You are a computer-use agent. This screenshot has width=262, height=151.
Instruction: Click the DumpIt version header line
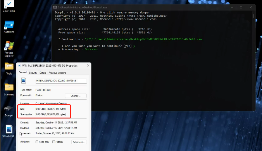pos(102,12)
